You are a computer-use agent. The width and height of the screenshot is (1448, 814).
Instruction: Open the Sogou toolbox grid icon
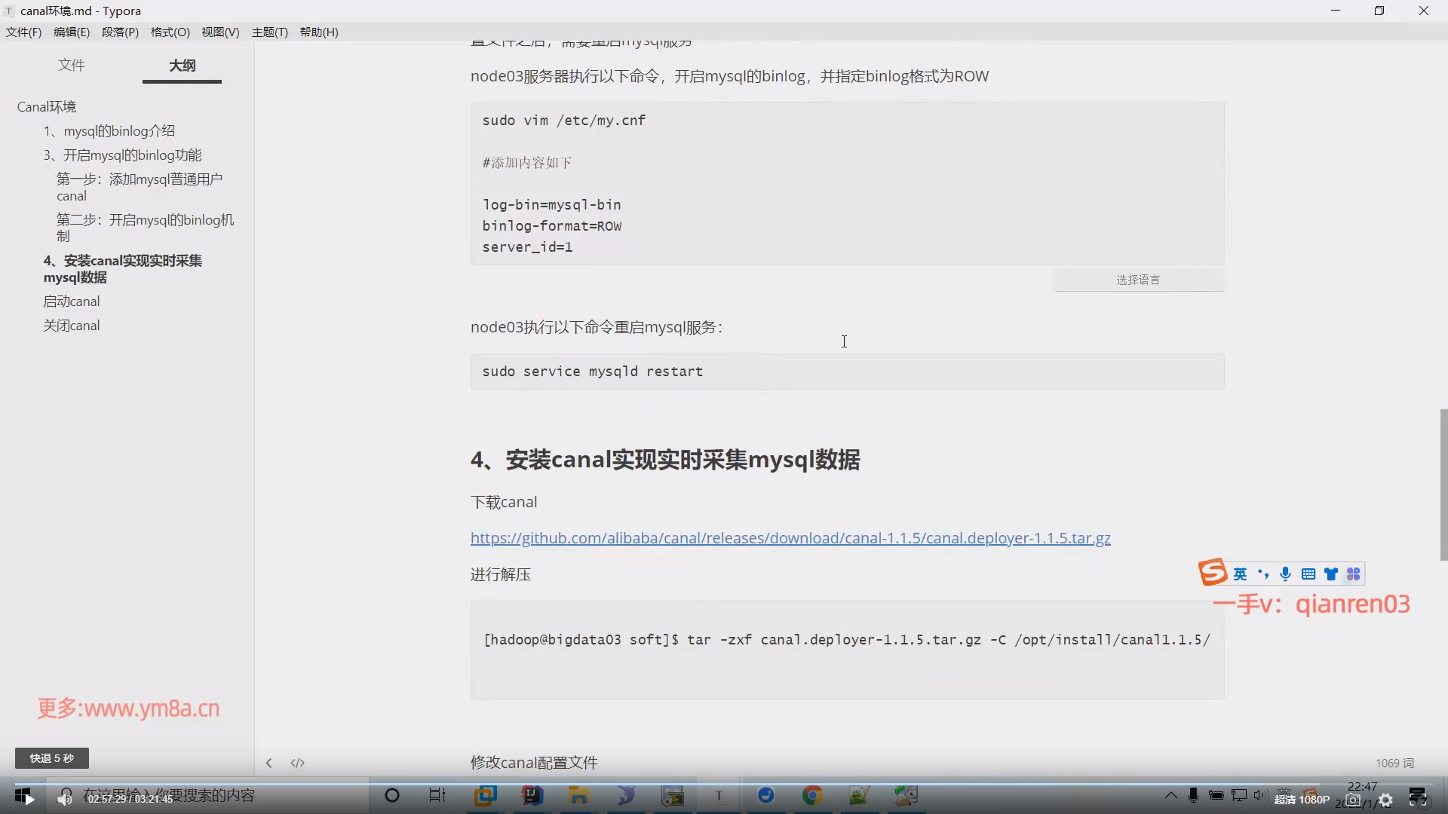pyautogui.click(x=1354, y=574)
